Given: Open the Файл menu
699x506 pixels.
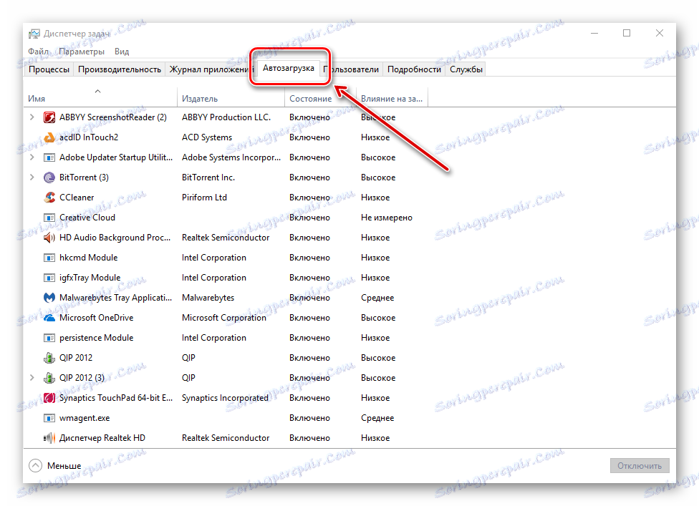Looking at the screenshot, I should [x=39, y=52].
